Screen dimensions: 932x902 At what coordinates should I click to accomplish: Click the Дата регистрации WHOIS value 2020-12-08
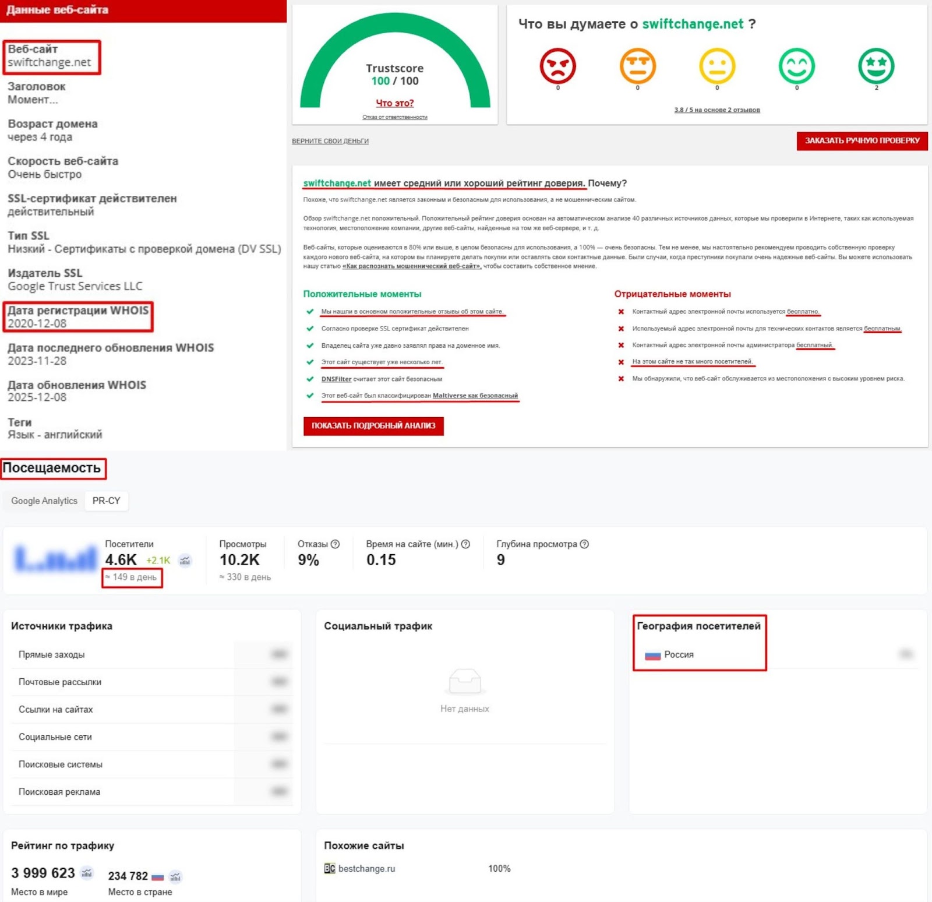tap(37, 324)
